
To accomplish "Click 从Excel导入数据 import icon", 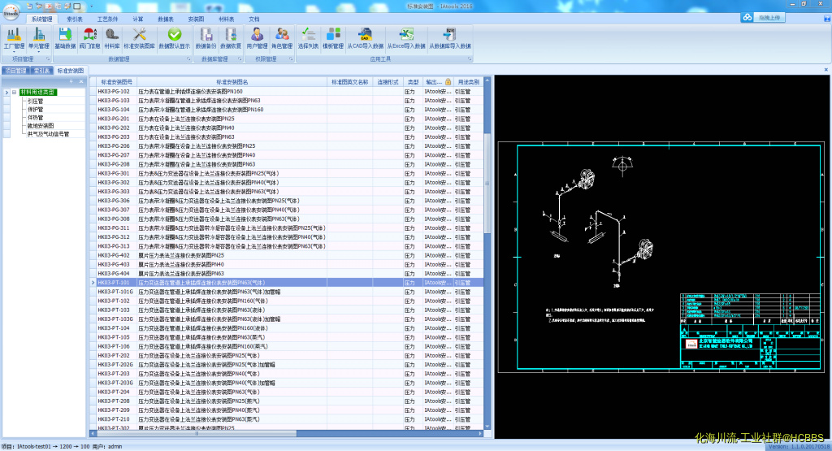I will pyautogui.click(x=406, y=35).
